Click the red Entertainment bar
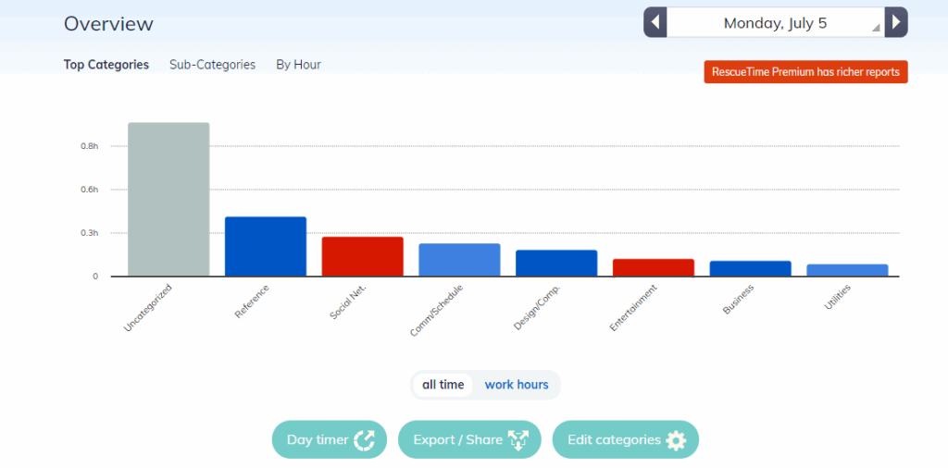948x468 pixels. 653,267
